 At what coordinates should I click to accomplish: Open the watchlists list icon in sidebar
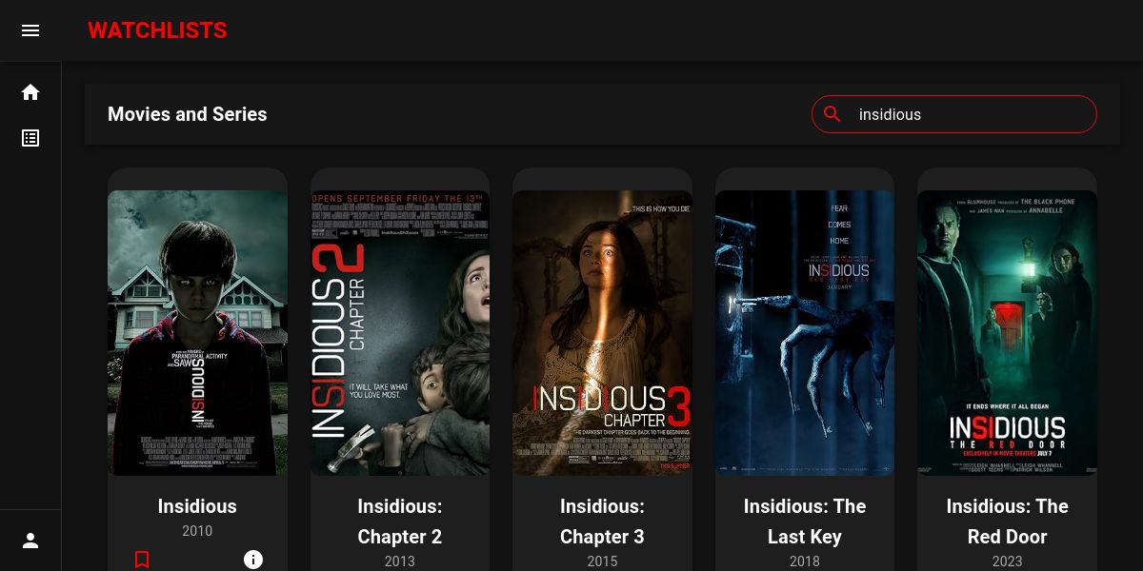point(30,138)
